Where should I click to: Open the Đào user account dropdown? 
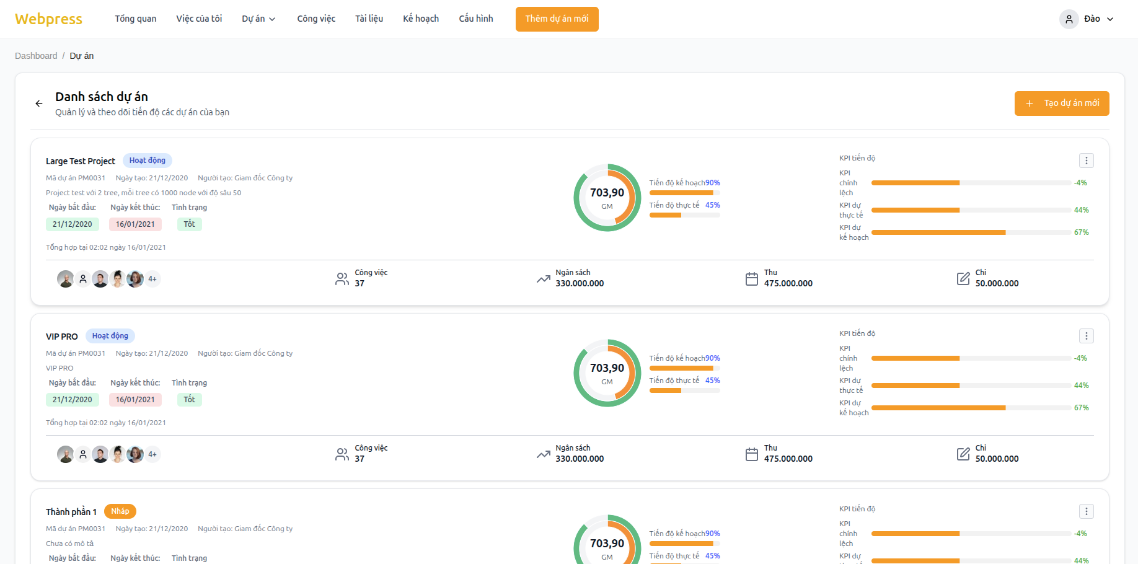pos(1098,19)
